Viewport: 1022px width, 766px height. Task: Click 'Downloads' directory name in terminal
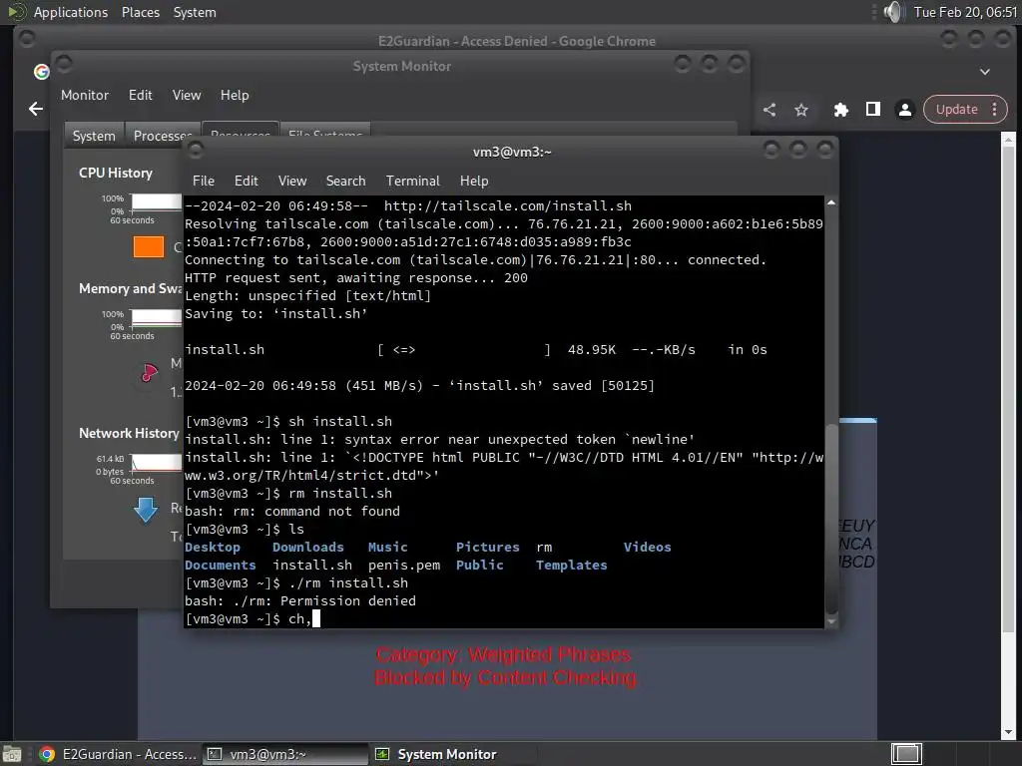pos(307,548)
